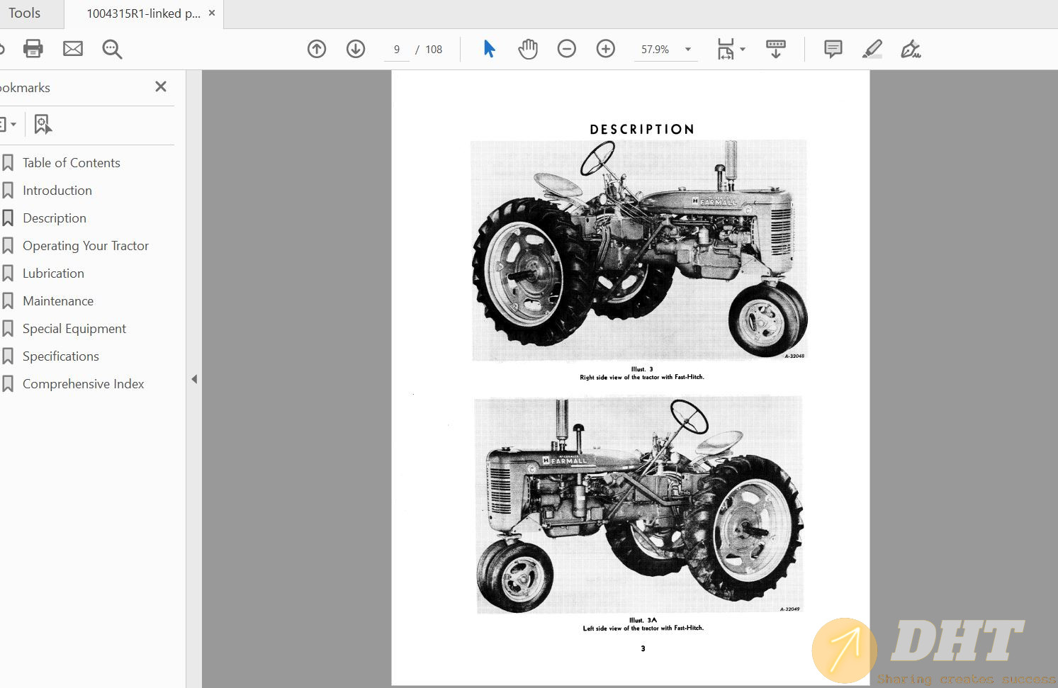This screenshot has width=1058, height=688.
Task: Open the read mode keyboard-arrow icon
Action: coord(776,49)
